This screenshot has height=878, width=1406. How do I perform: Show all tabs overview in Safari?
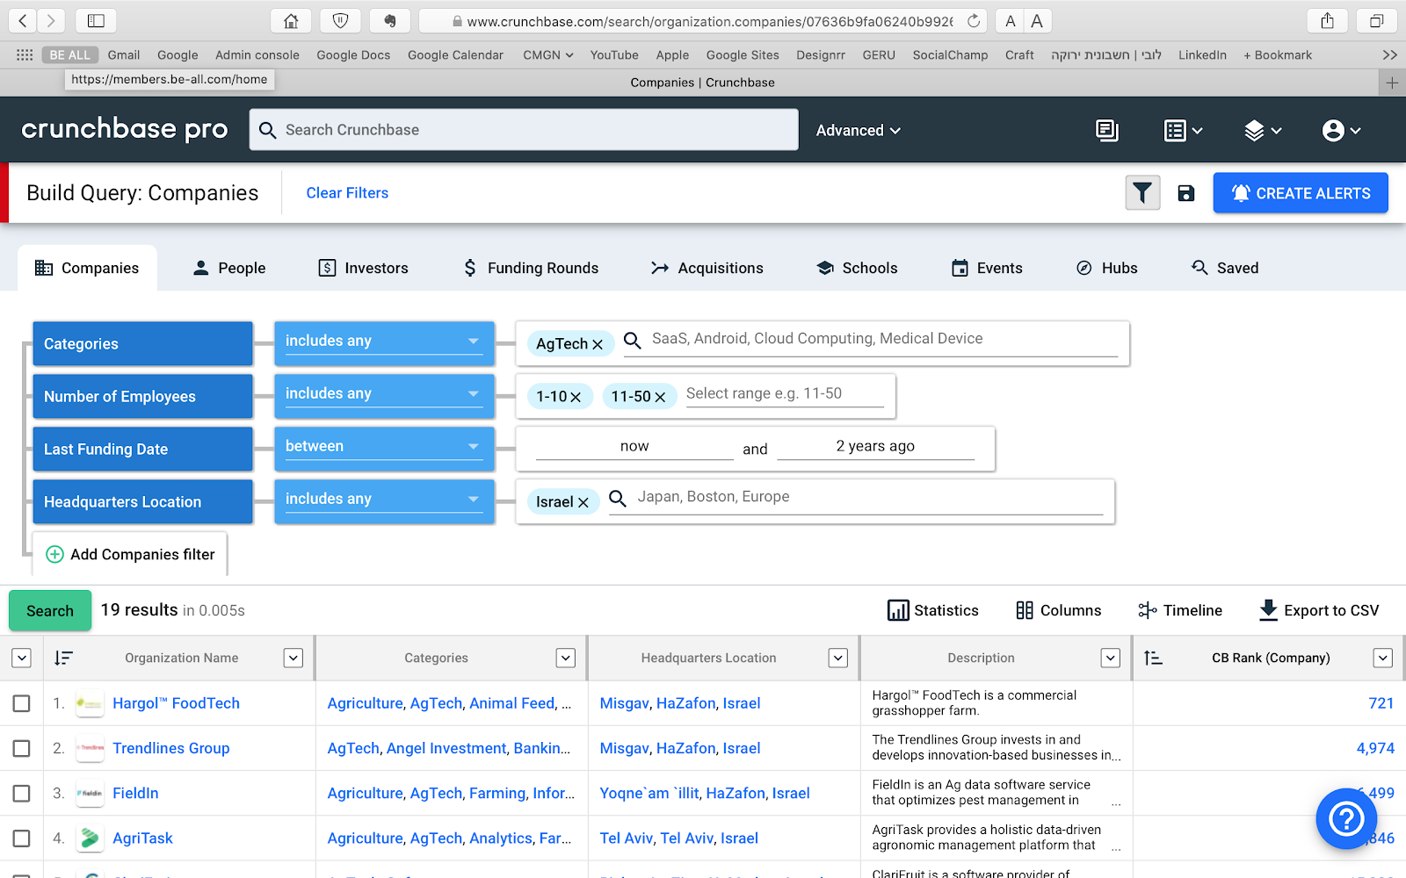[1377, 20]
